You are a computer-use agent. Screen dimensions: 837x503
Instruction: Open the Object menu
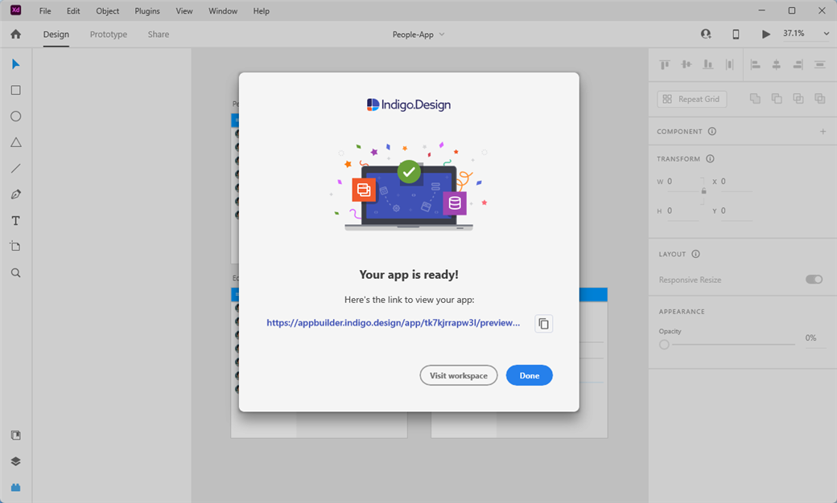pos(107,10)
